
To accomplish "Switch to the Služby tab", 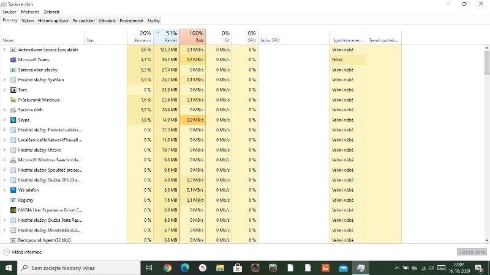I will pos(154,21).
